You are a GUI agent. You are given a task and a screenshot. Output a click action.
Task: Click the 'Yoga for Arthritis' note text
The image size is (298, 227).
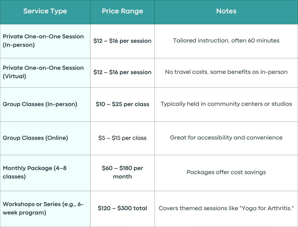click(x=226, y=208)
